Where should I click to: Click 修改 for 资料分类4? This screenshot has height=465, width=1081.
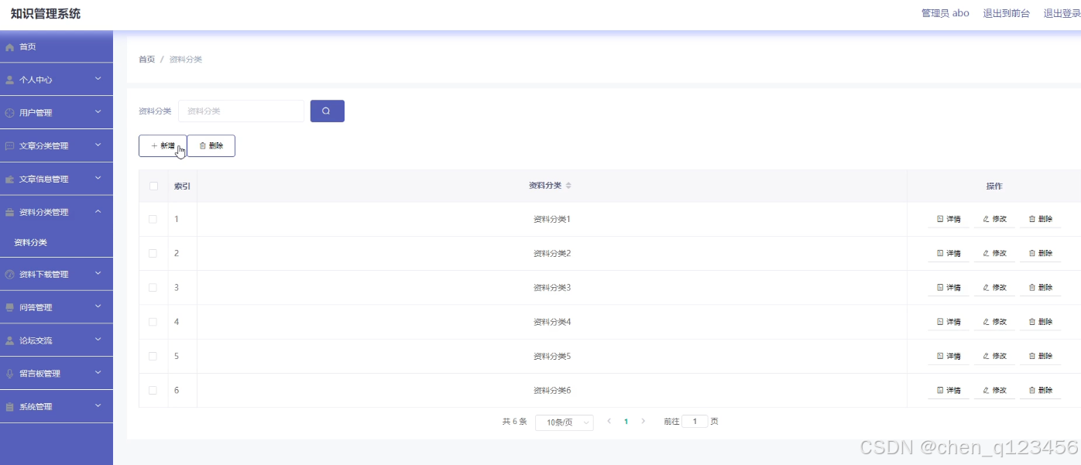(994, 322)
